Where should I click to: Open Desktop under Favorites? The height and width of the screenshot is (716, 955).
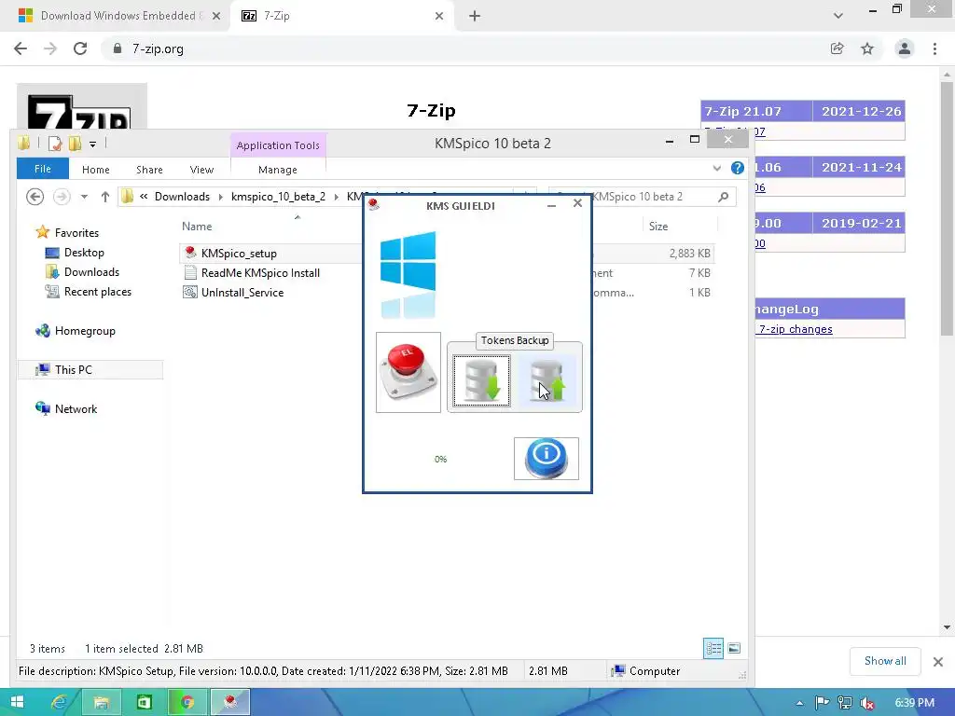point(84,252)
